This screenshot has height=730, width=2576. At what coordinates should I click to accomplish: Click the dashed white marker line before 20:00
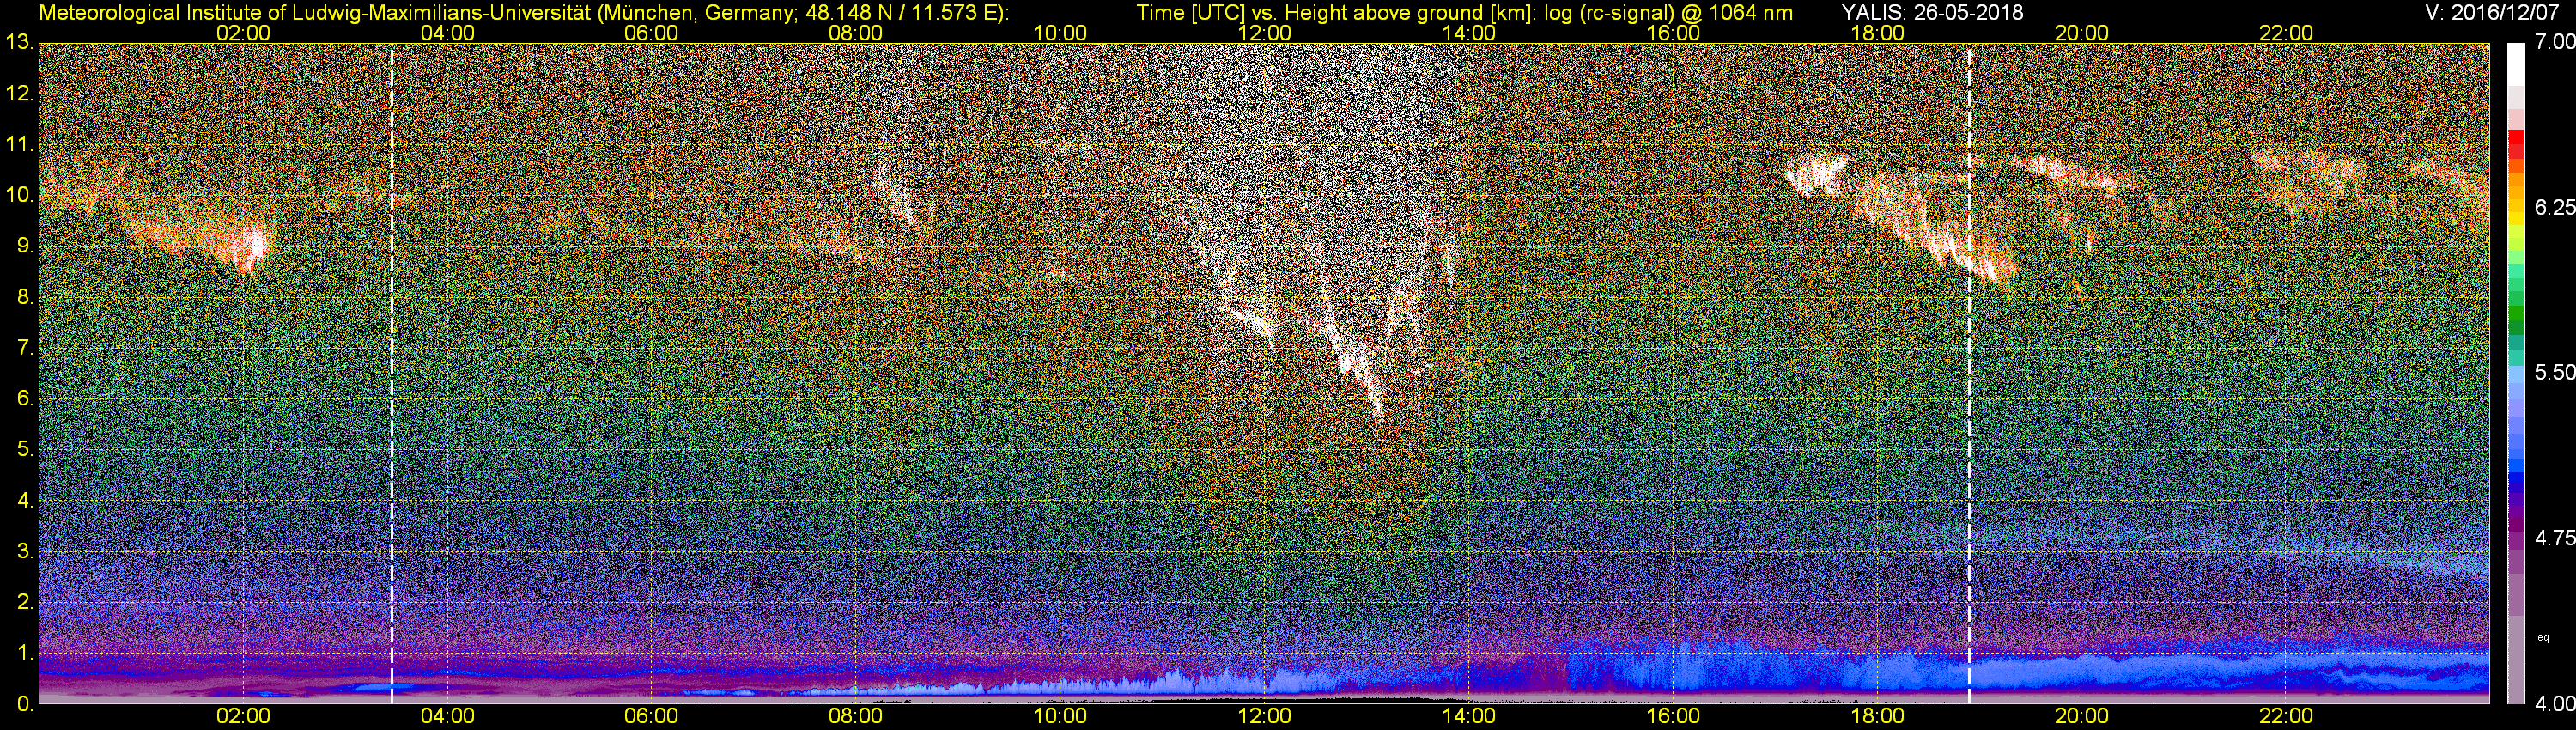coord(1969,374)
